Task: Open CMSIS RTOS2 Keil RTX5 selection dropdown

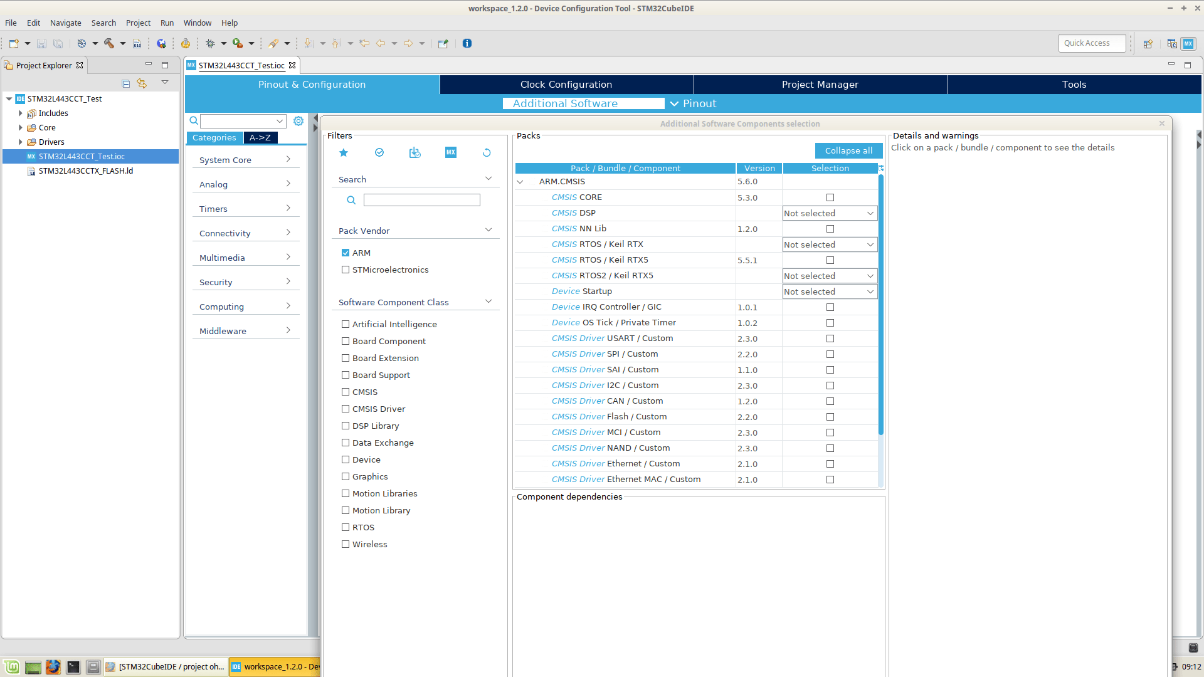Action: point(830,276)
